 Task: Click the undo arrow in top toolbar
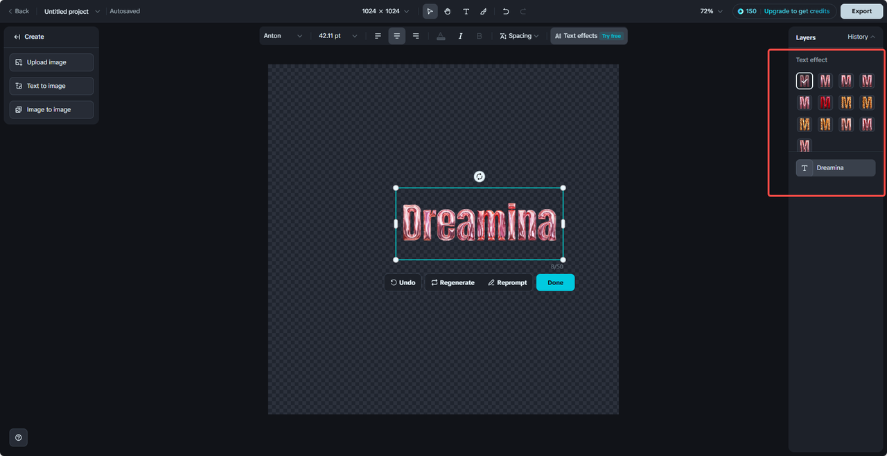[x=506, y=11]
